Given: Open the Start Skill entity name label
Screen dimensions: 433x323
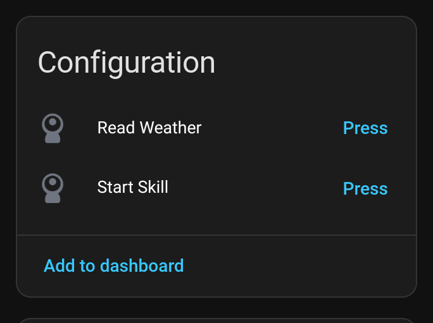Looking at the screenshot, I should click(132, 187).
